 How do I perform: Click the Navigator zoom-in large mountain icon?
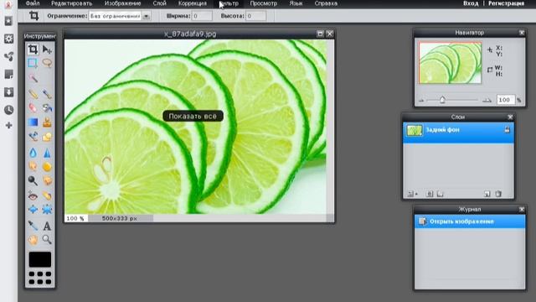coord(487,100)
